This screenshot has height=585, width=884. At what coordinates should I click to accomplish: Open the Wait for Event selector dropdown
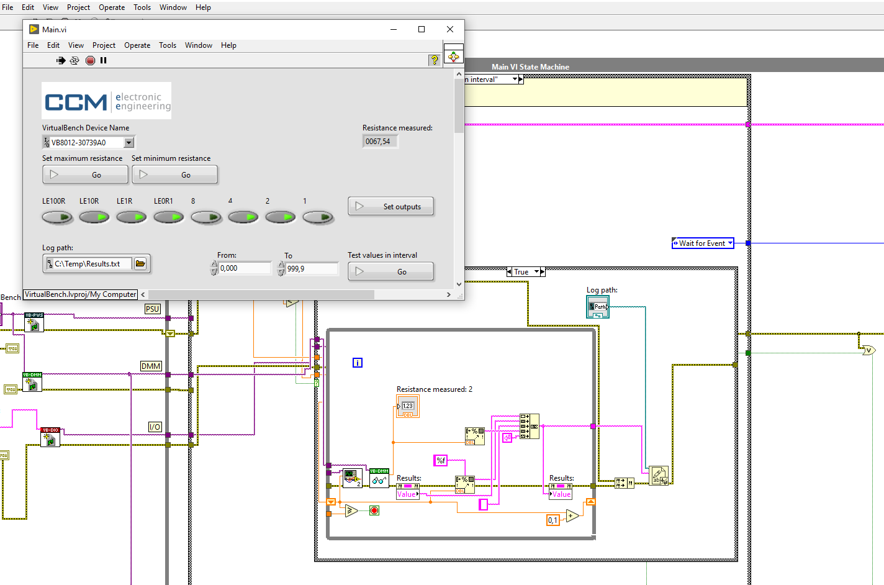coord(730,243)
